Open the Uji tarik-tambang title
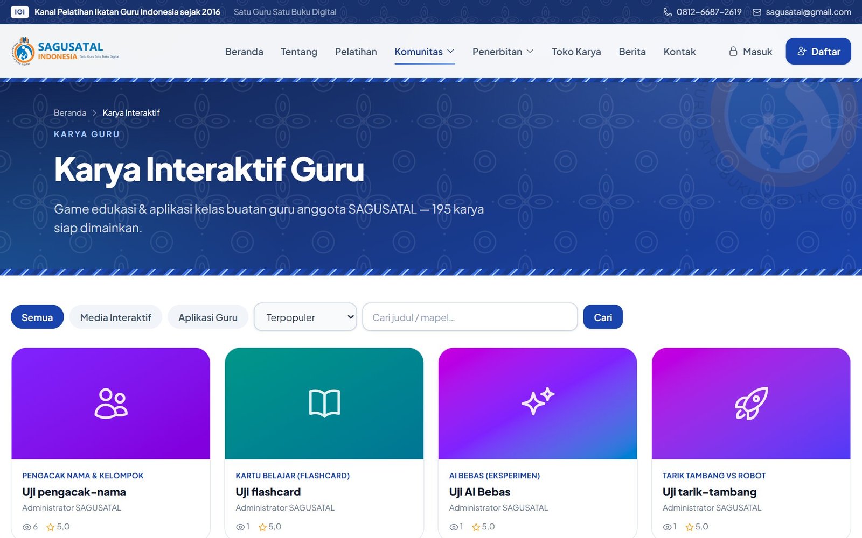862x538 pixels. (x=710, y=492)
